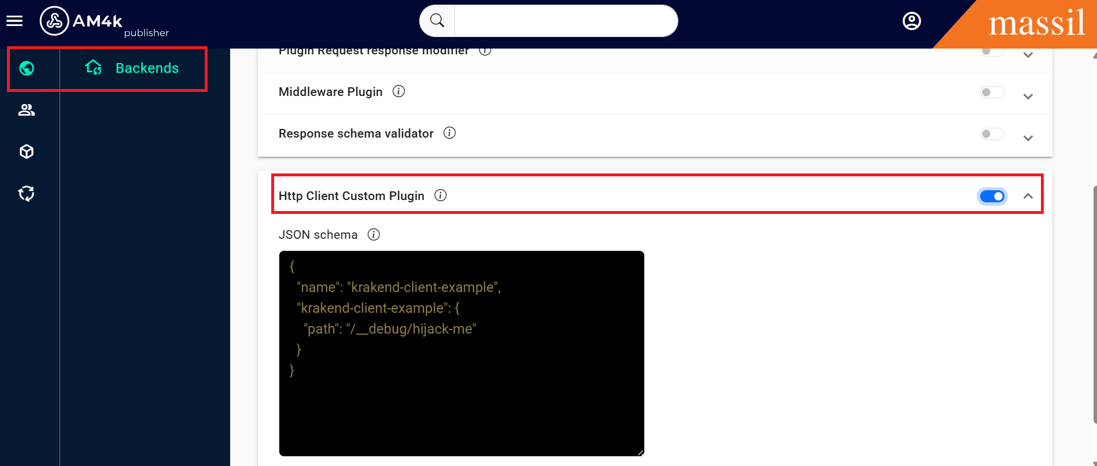Show info for JSON schema
Image resolution: width=1097 pixels, height=466 pixels.
tap(374, 235)
